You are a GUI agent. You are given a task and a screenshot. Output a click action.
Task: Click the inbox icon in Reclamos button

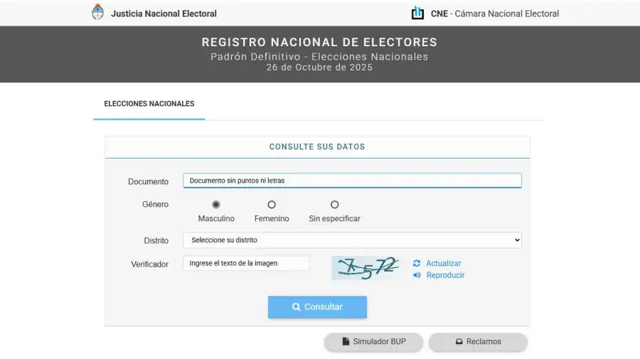[x=459, y=342]
